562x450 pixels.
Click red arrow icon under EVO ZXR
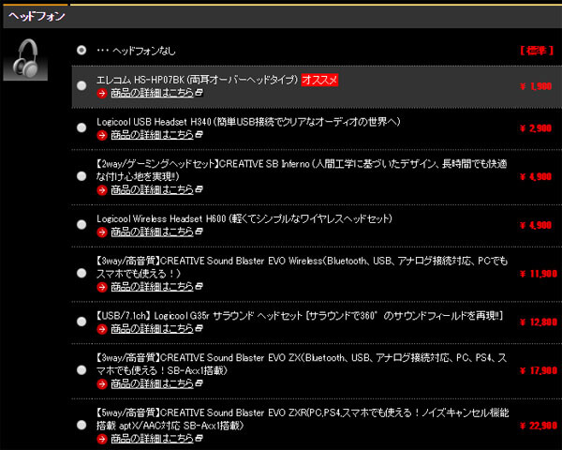(102, 440)
